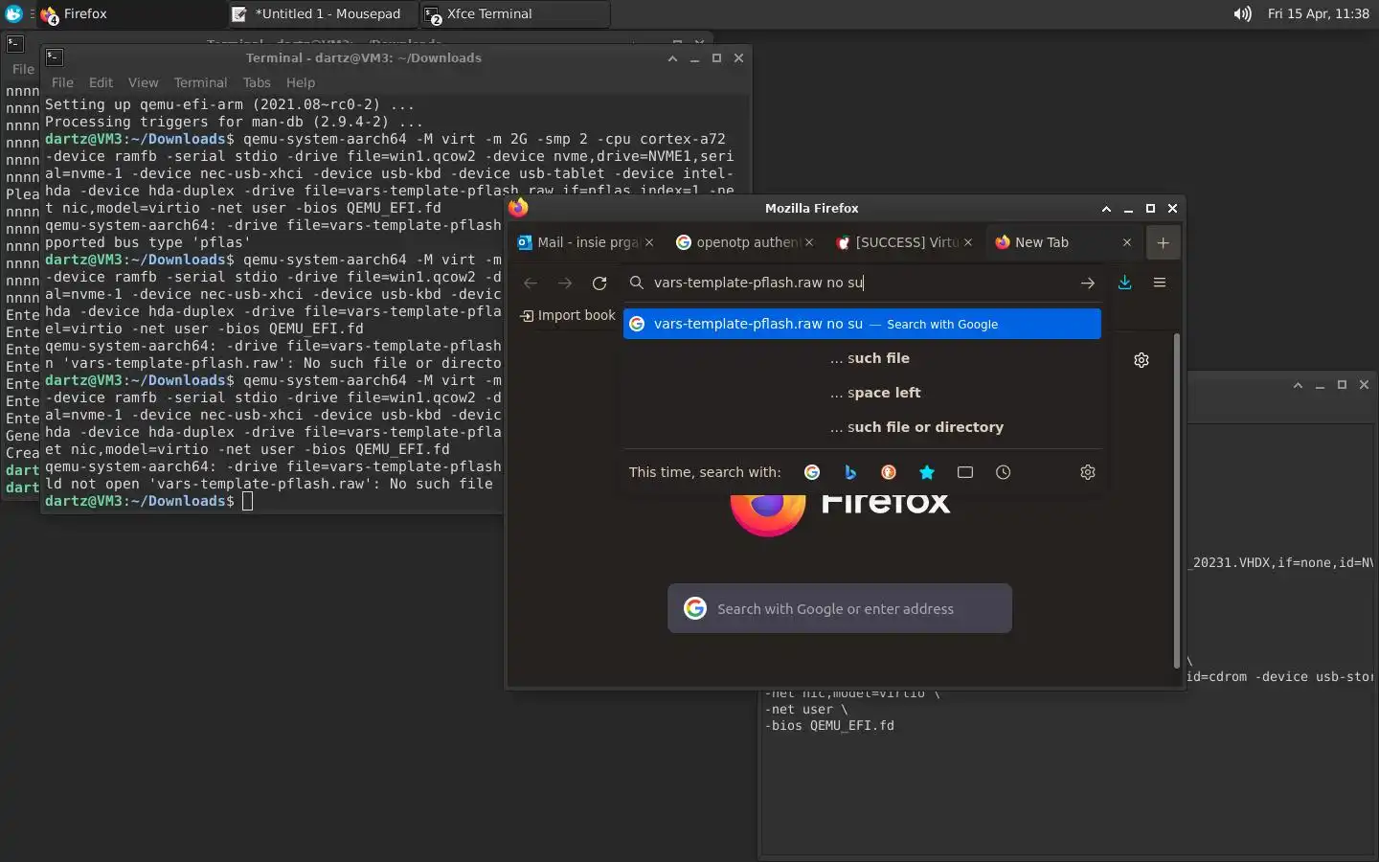Click the '-bios QEMU_EFI.fd' line in Mousepad
1379x862 pixels.
(829, 725)
